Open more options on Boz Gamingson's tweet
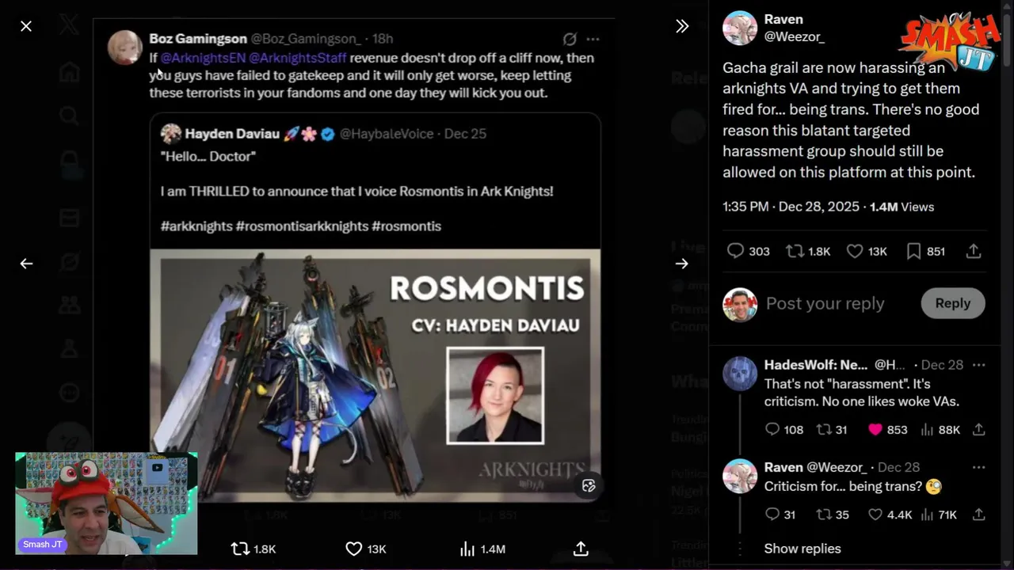 pos(593,39)
